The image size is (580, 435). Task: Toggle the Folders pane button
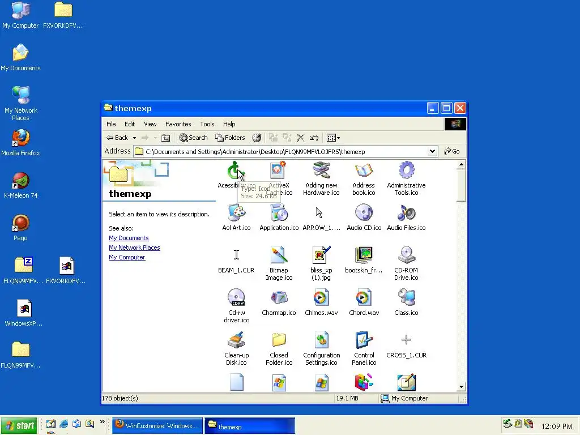pyautogui.click(x=230, y=138)
